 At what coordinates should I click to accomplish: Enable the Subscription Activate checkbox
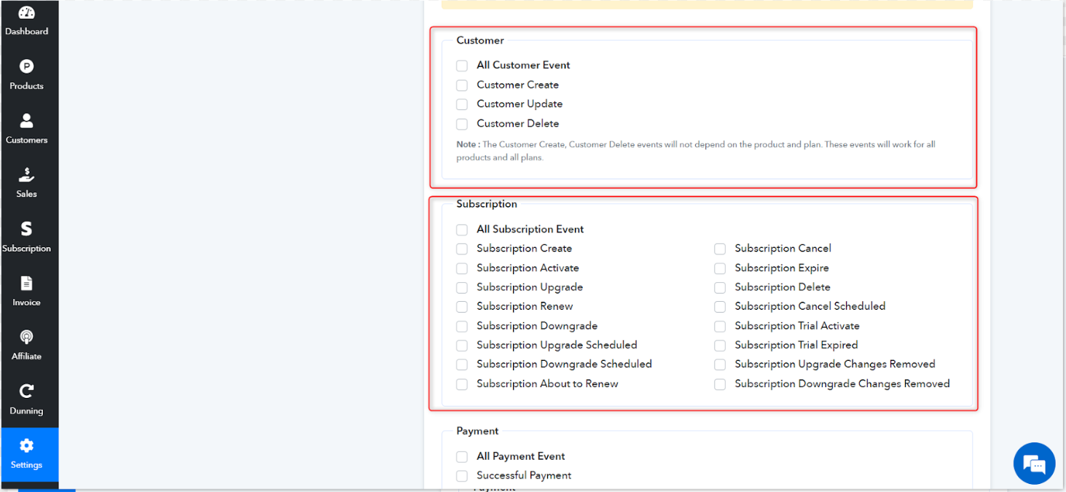pos(462,268)
